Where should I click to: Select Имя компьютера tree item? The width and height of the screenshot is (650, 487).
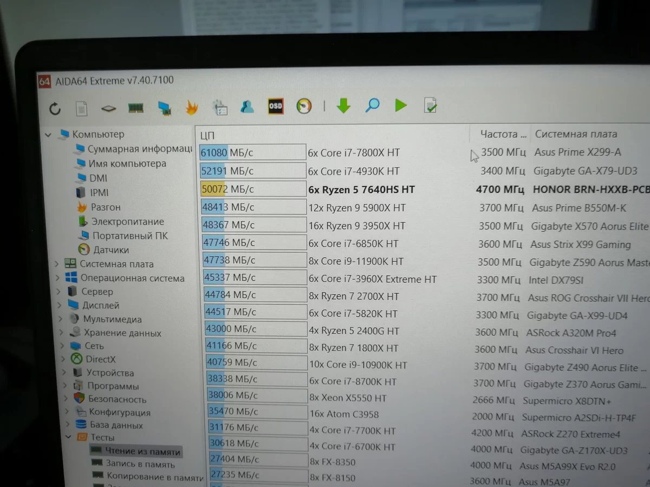(127, 163)
